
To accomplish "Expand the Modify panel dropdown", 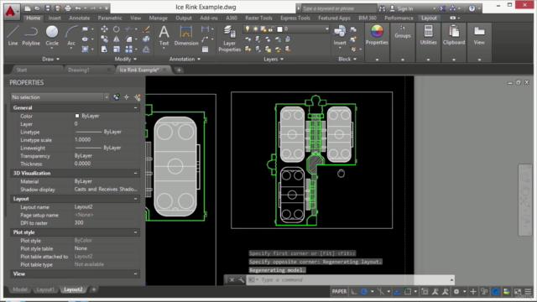I will (x=125, y=60).
